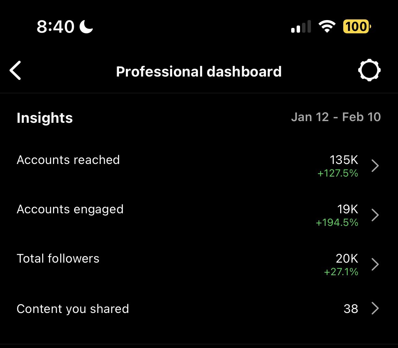Open the settings gear icon
398x348 pixels.
(369, 70)
